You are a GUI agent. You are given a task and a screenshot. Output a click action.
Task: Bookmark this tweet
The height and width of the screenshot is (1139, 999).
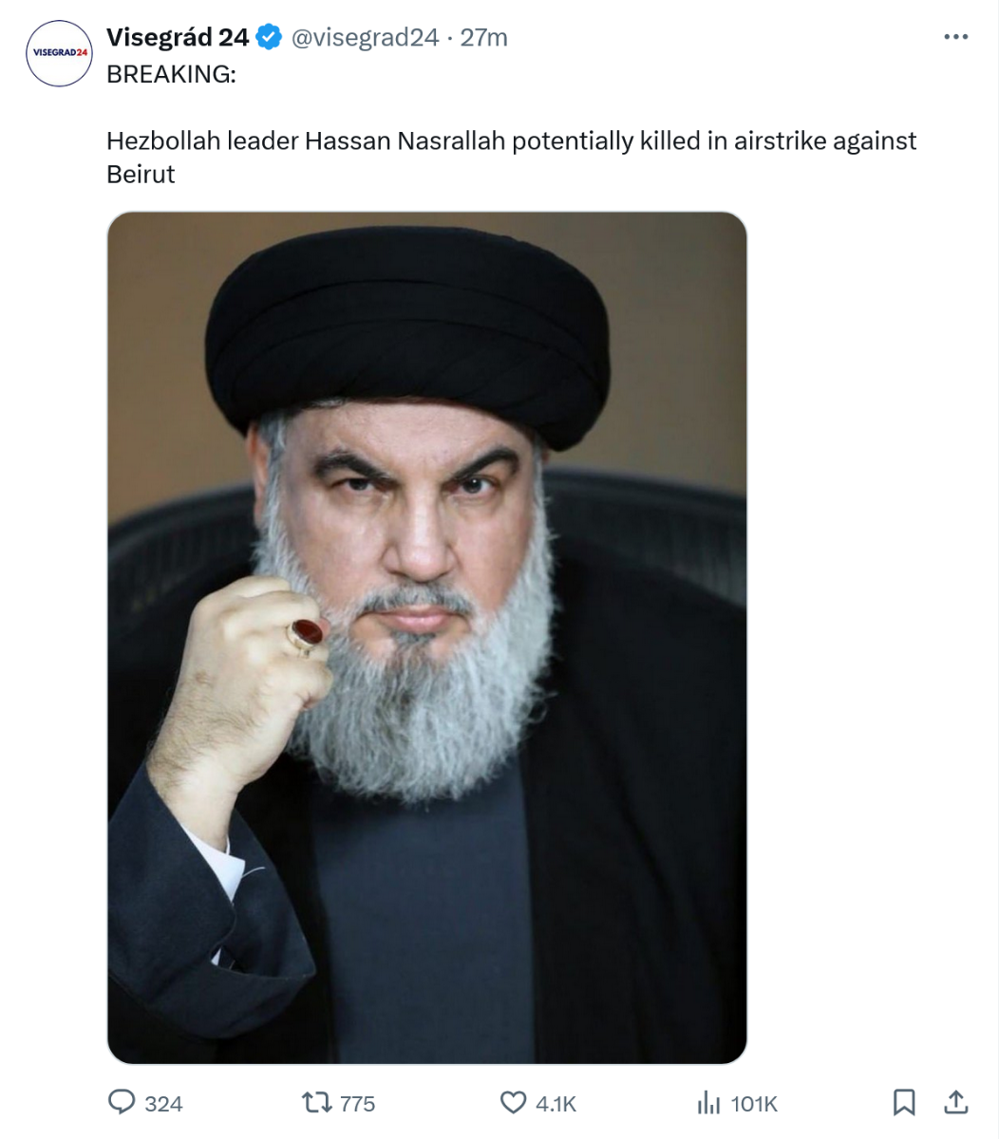click(904, 1102)
